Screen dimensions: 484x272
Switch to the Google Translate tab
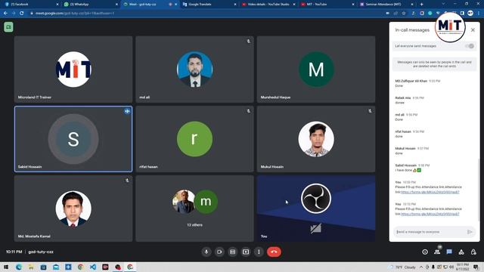(x=209, y=5)
